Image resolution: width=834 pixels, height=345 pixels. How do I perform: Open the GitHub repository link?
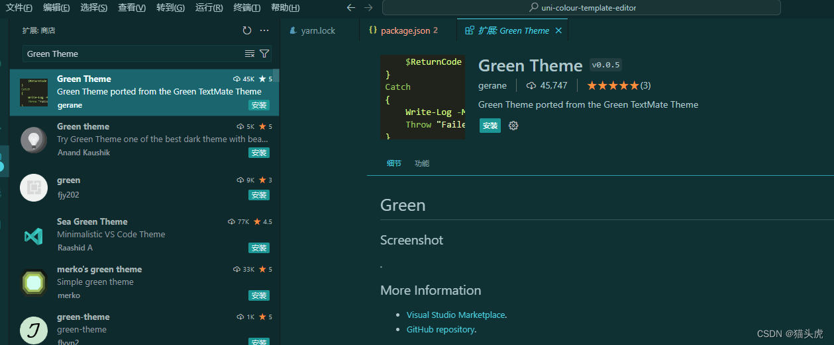[x=441, y=329]
